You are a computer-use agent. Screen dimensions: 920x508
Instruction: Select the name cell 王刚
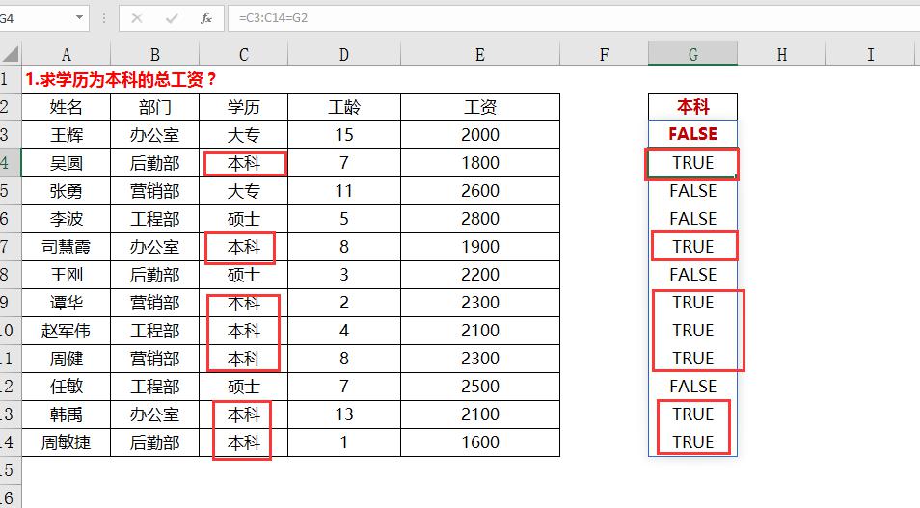pyautogui.click(x=67, y=275)
